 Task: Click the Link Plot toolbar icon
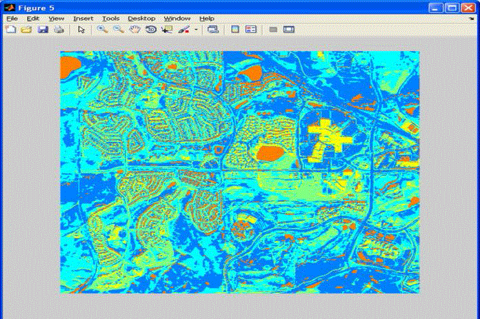pyautogui.click(x=213, y=30)
